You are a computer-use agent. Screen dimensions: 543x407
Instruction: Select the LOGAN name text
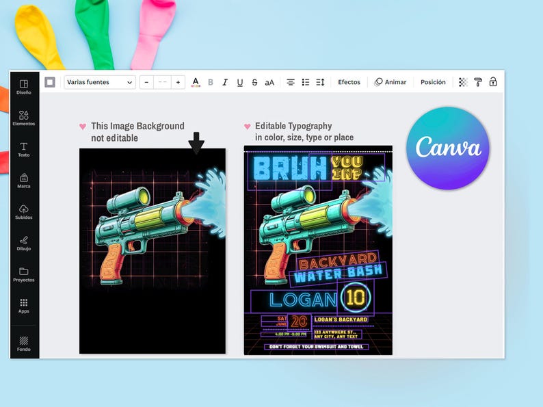click(303, 300)
